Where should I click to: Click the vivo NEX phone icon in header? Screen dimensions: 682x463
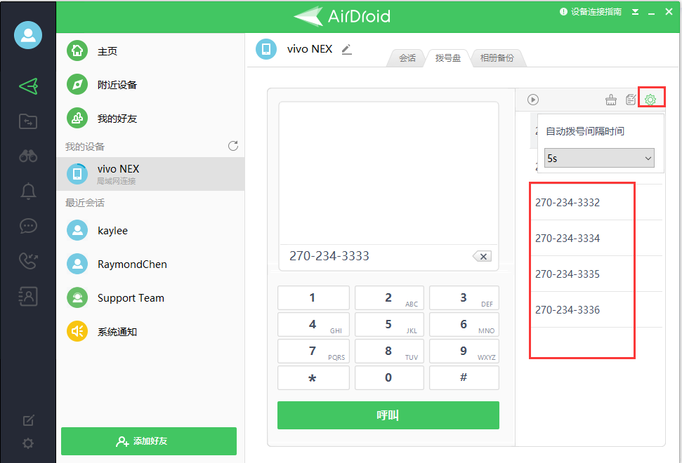[266, 49]
